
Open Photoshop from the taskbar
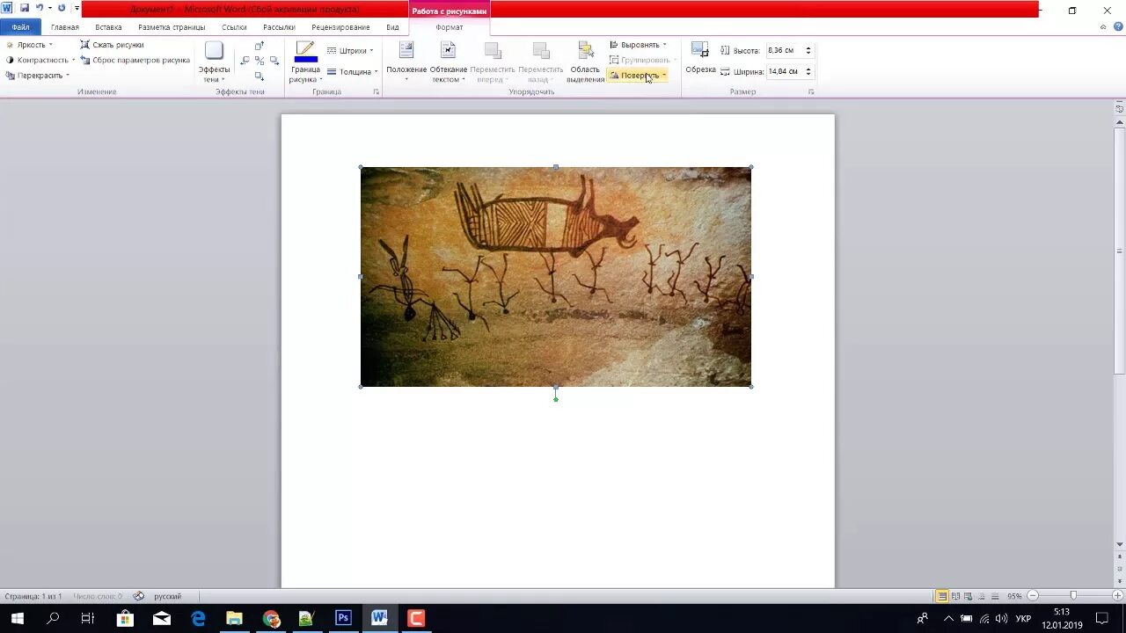(x=343, y=619)
